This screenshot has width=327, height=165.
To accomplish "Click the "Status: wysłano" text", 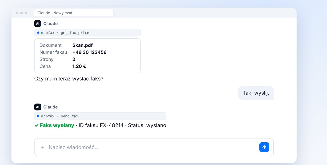I will (x=147, y=125).
